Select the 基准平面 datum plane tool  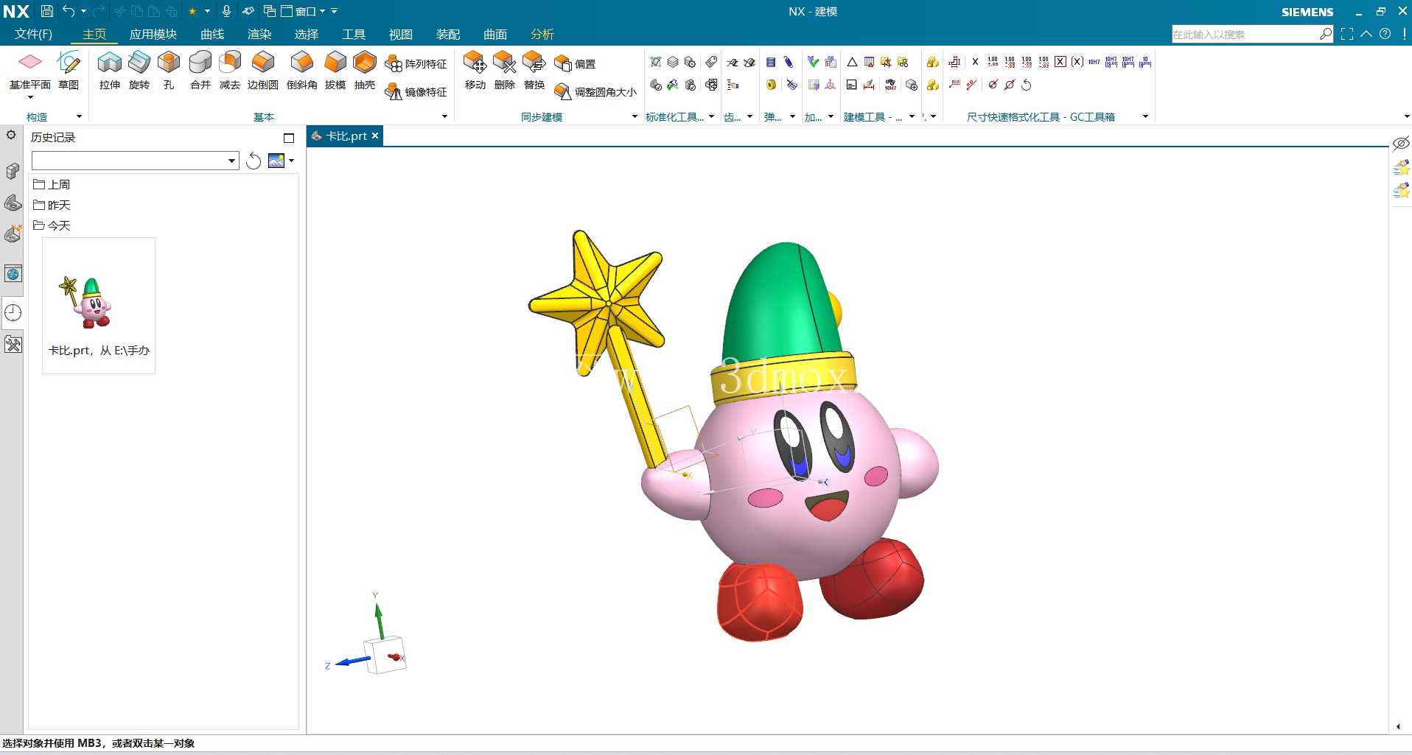pos(30,71)
